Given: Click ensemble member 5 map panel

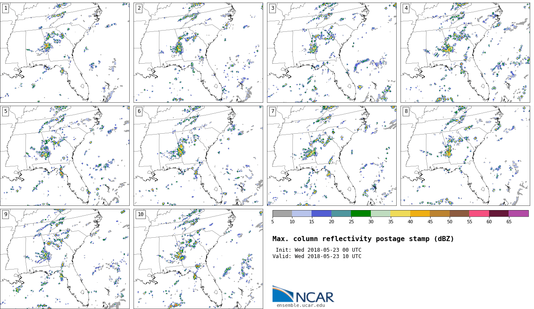Looking at the screenshot, I should [65, 156].
